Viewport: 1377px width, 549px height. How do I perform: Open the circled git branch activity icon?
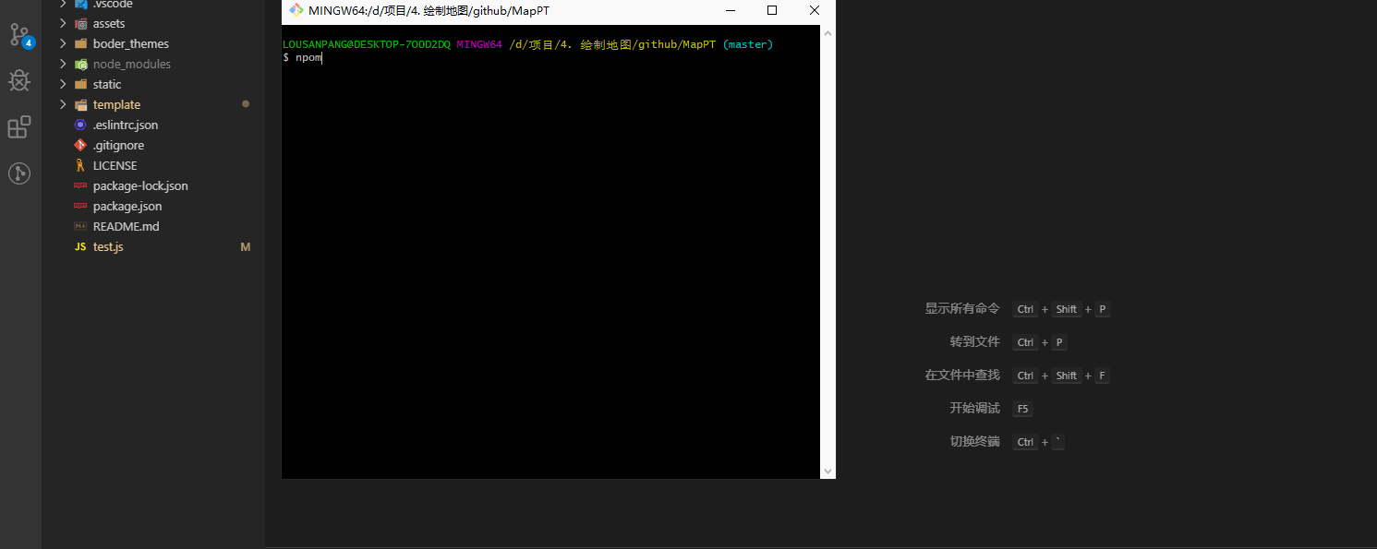(x=19, y=173)
